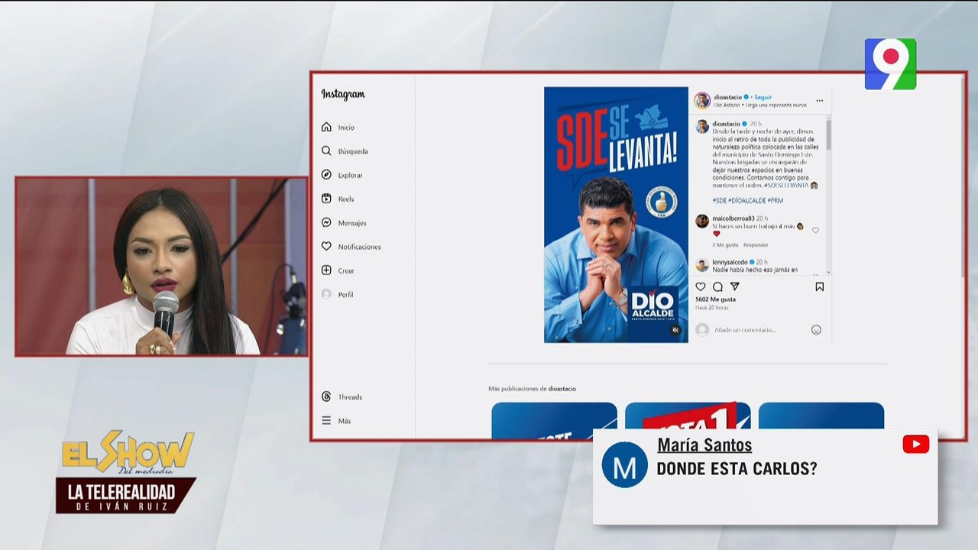Click the YouTube icon on the comment overlay
The width and height of the screenshot is (978, 550).
(x=916, y=444)
